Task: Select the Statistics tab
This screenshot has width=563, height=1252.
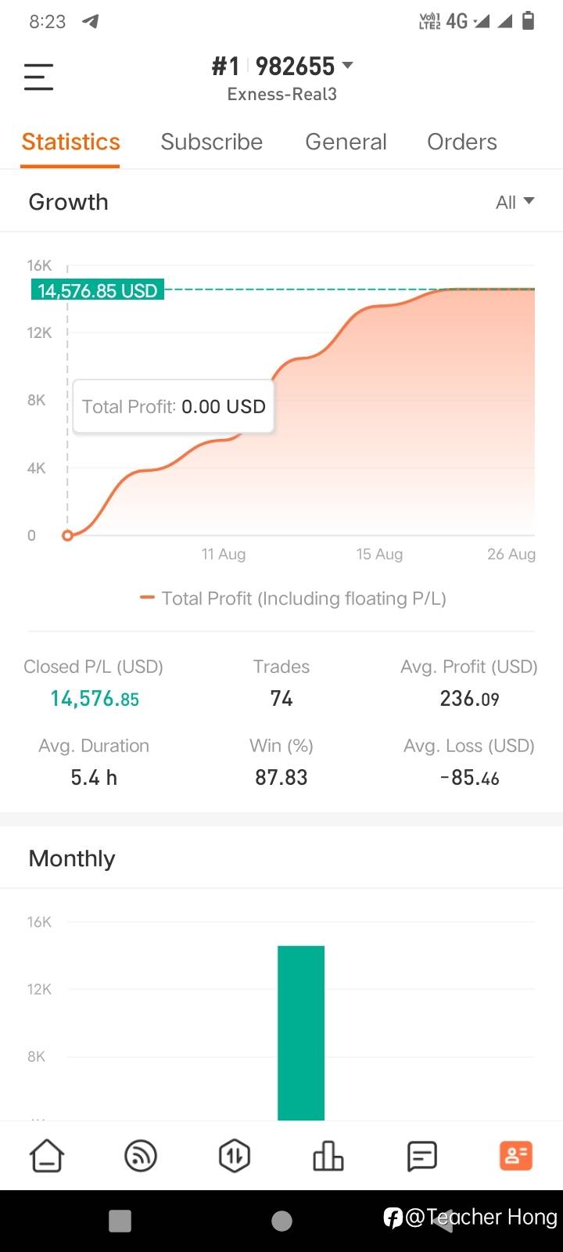Action: pos(70,142)
